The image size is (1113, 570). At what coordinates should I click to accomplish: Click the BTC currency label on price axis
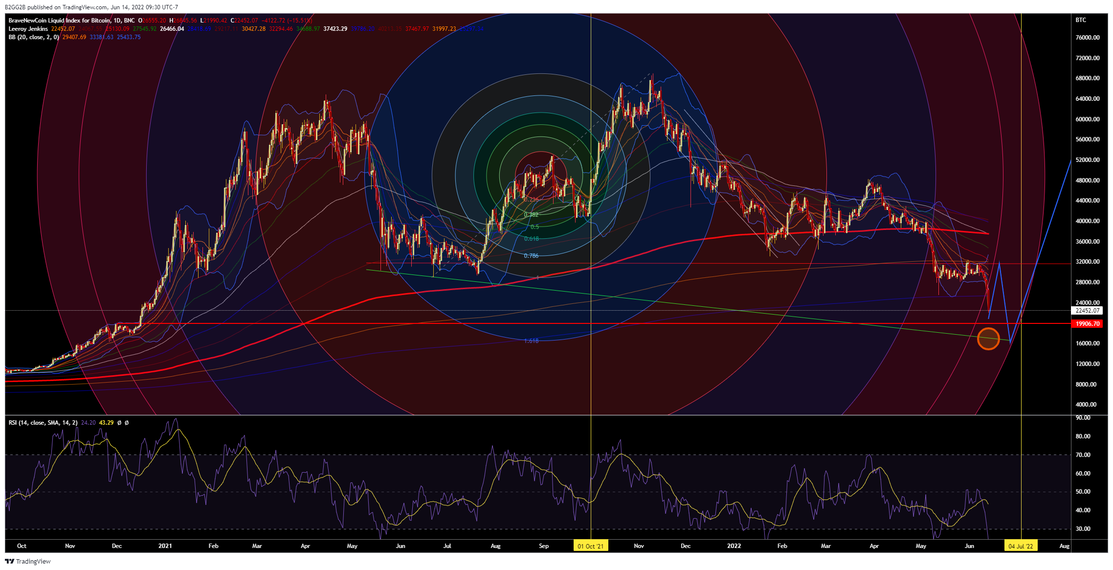(x=1081, y=20)
